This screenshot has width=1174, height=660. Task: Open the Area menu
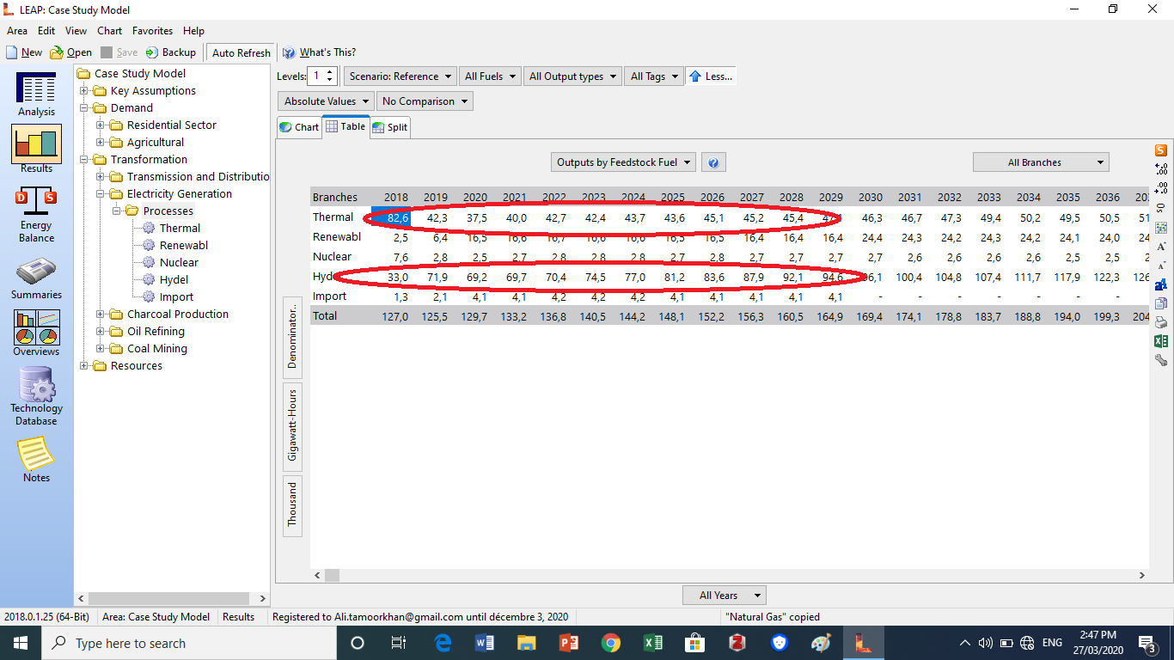tap(17, 31)
